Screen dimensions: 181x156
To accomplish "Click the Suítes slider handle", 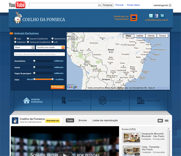I will (x=34, y=67).
